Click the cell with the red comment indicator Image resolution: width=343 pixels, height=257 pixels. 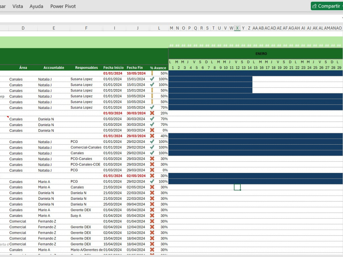pyautogui.click(x=4, y=119)
